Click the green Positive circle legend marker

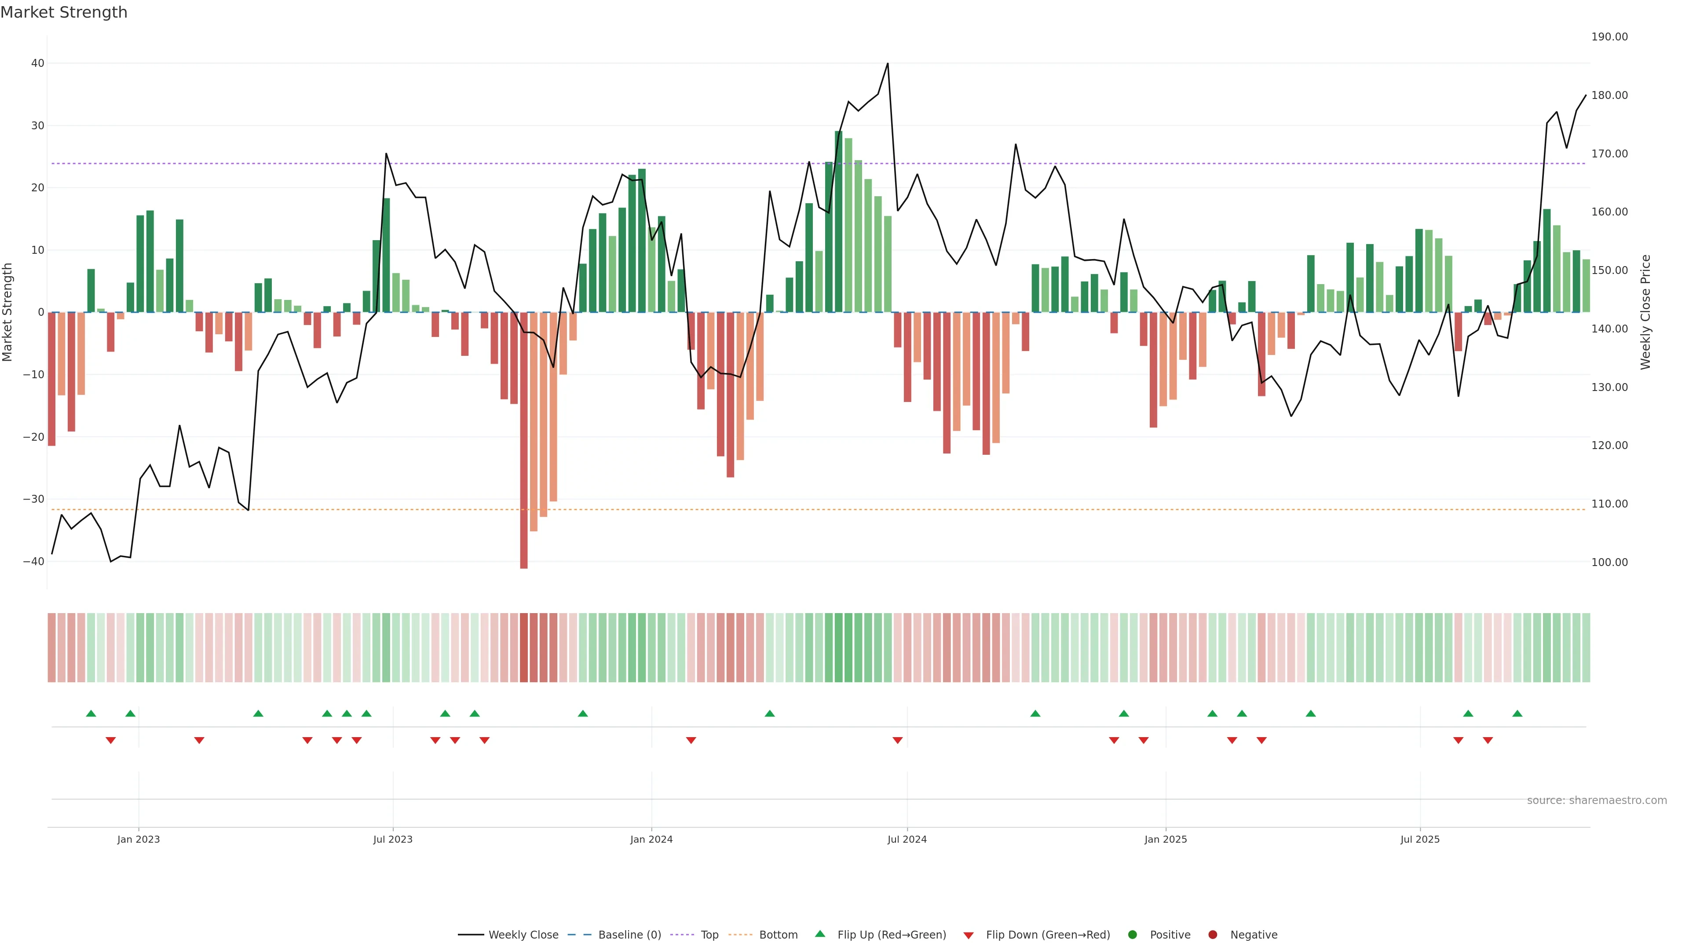coord(1132,934)
